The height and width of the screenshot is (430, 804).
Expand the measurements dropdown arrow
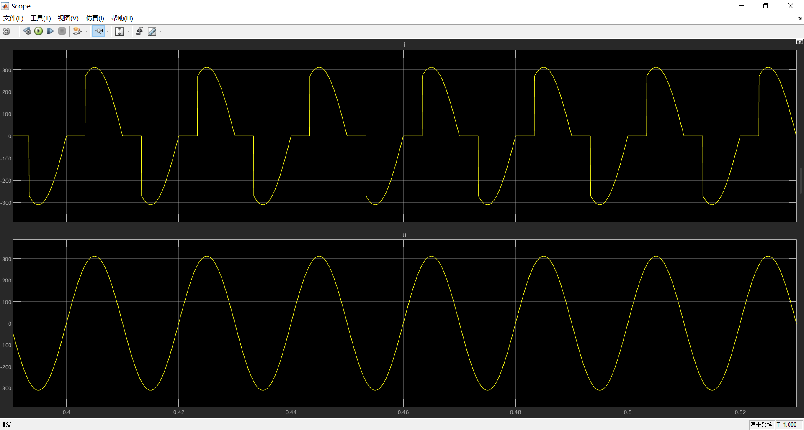pyautogui.click(x=161, y=31)
